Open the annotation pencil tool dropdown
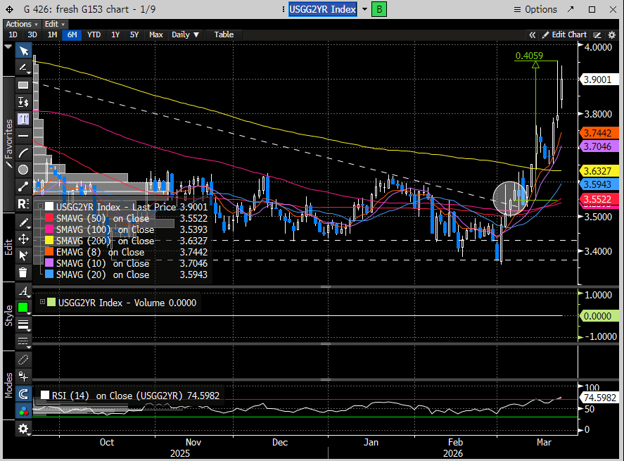624x461 pixels. coord(23,68)
